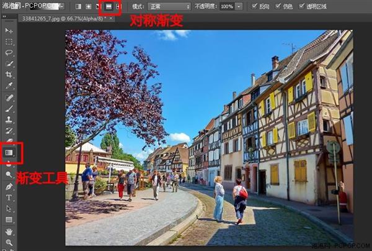Select the Zoom magnifier tool
372x251 pixels.
pyautogui.click(x=9, y=242)
